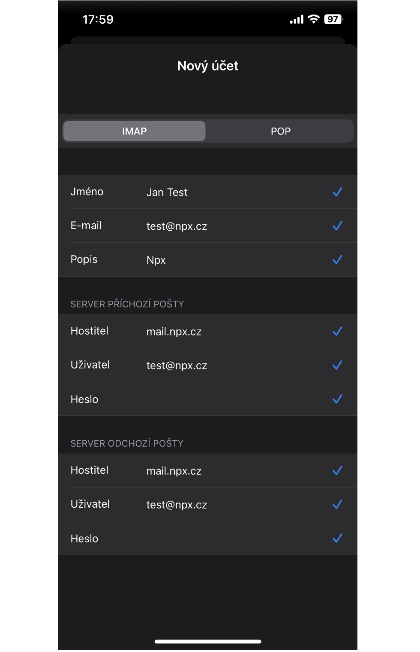Tap the Nový účet title
The image size is (420, 652).
(x=207, y=65)
